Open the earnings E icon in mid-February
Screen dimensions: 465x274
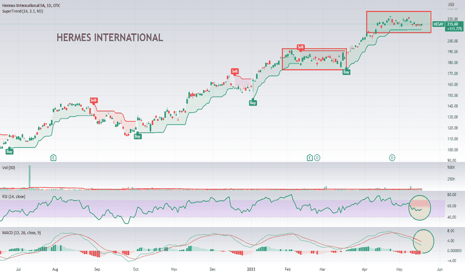pyautogui.click(x=310, y=157)
